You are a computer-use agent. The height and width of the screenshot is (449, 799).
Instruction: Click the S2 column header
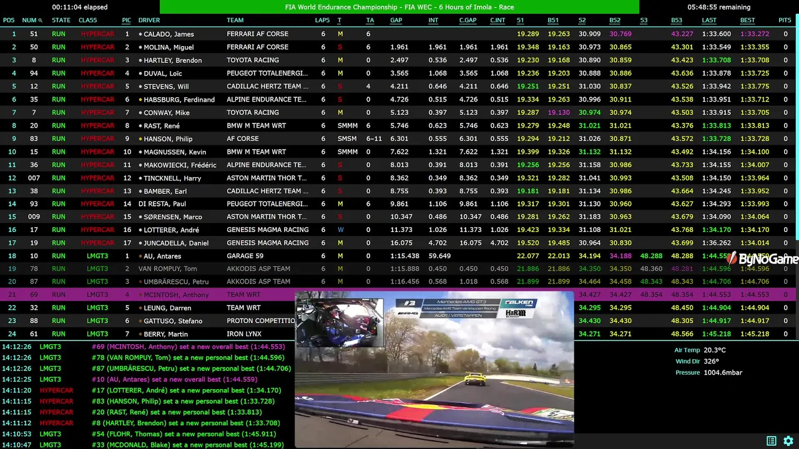[582, 21]
